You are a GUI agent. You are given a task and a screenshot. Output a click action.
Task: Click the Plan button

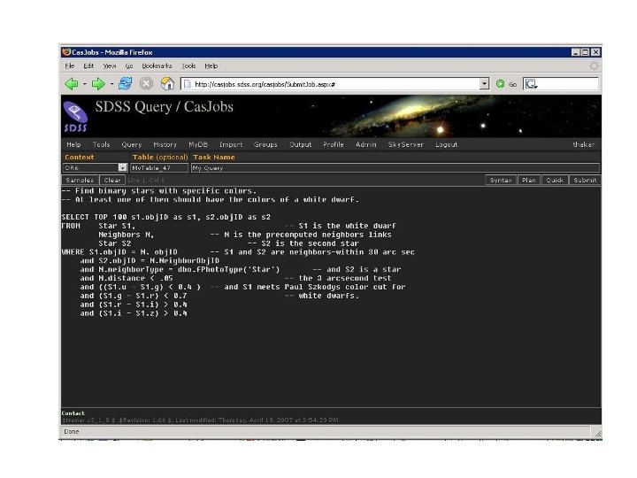coord(528,180)
